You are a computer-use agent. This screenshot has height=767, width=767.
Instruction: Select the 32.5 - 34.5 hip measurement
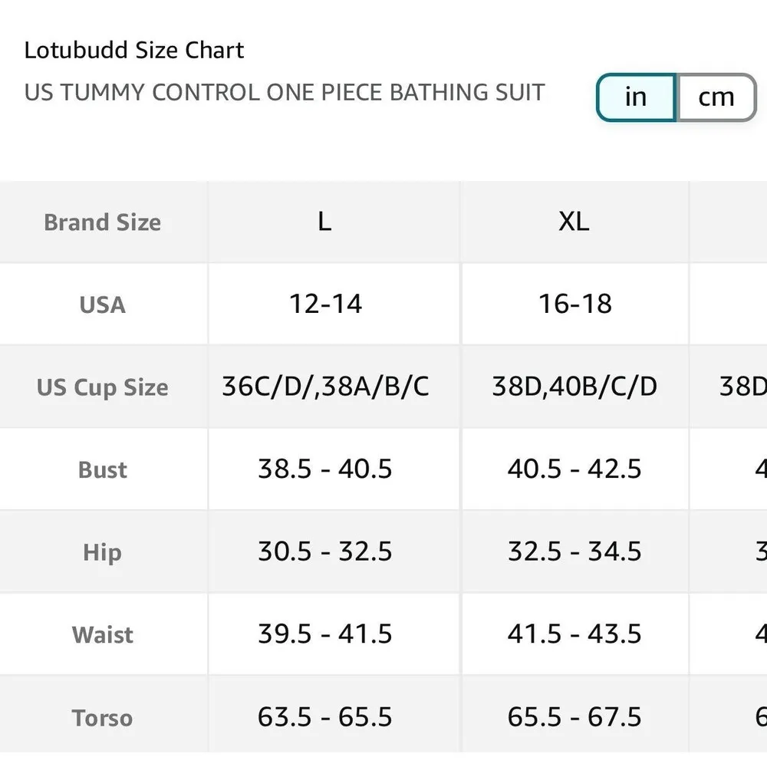click(x=574, y=551)
